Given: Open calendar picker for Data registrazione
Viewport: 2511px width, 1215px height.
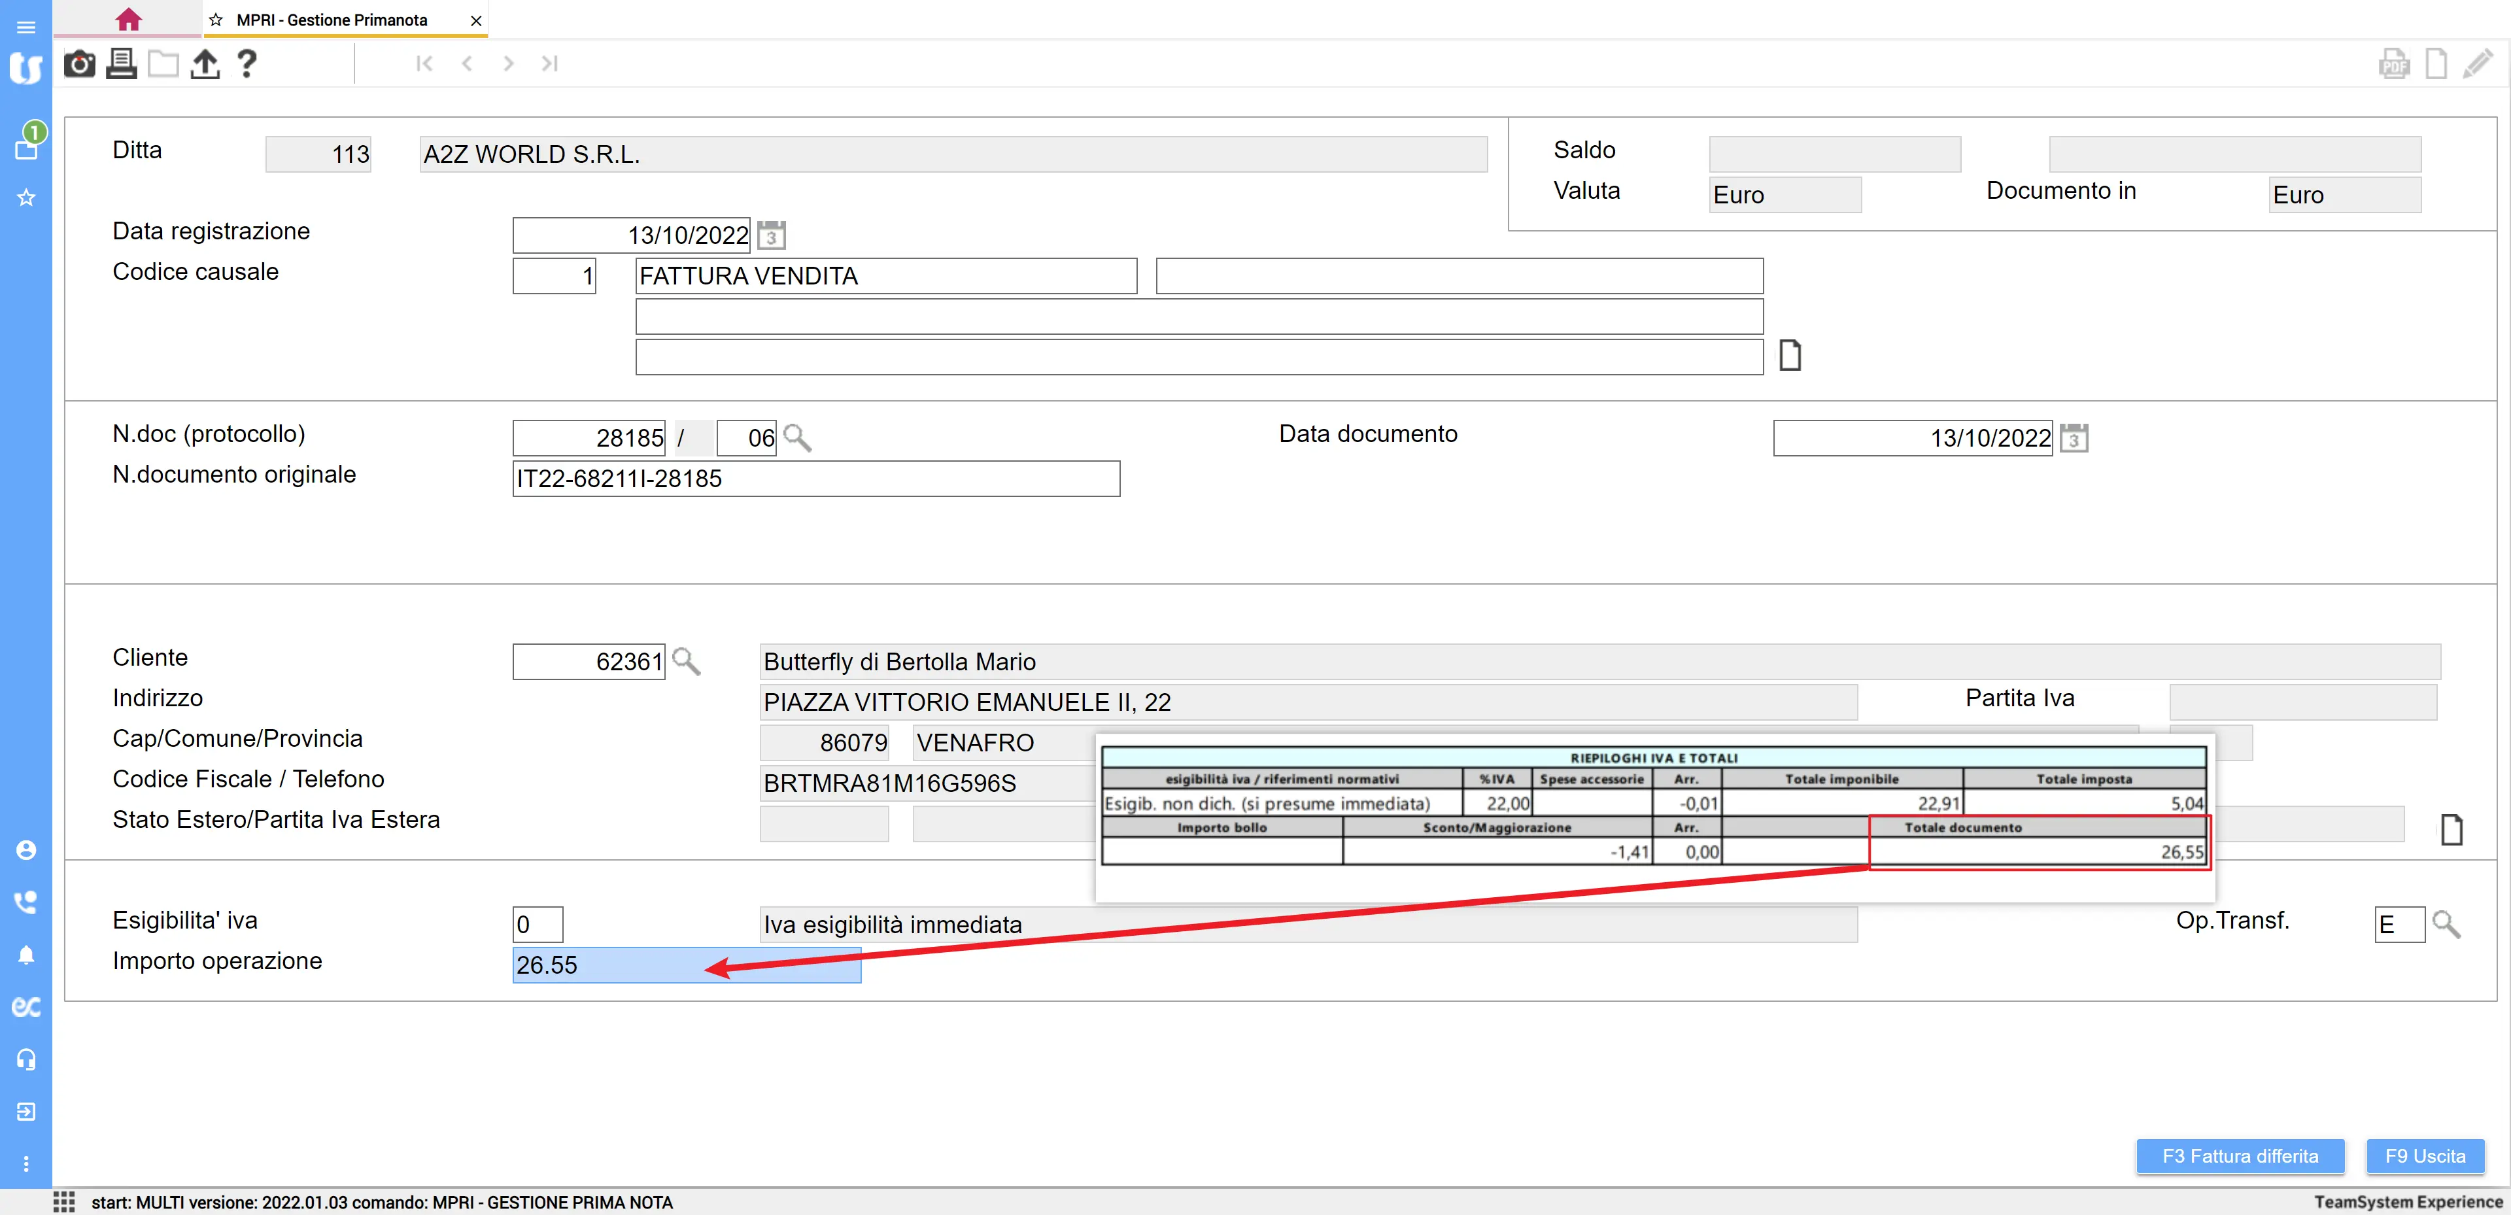Looking at the screenshot, I should 771,235.
